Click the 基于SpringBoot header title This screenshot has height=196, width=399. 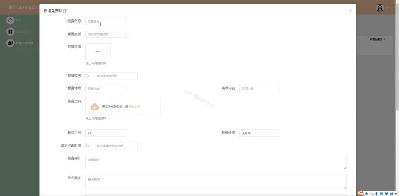click(23, 7)
